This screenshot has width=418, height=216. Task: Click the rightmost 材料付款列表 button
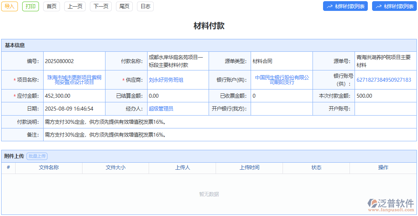click(394, 6)
